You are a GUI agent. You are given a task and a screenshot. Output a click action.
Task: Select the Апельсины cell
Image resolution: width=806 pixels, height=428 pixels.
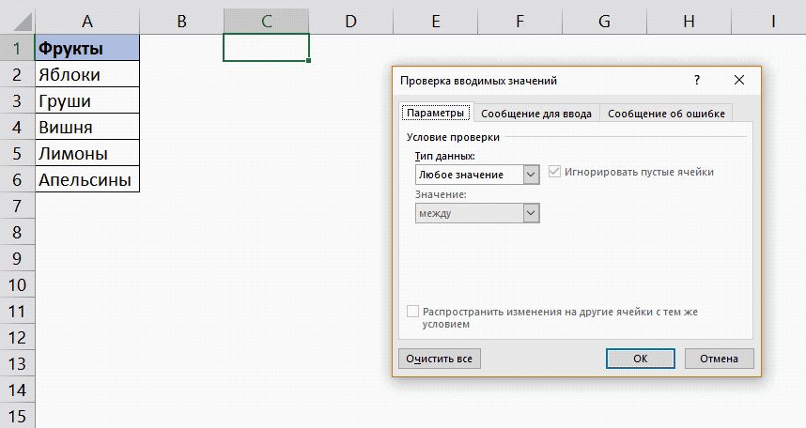86,179
